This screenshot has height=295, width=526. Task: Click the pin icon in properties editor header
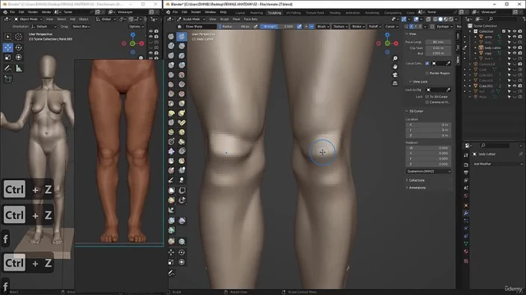pos(520,154)
